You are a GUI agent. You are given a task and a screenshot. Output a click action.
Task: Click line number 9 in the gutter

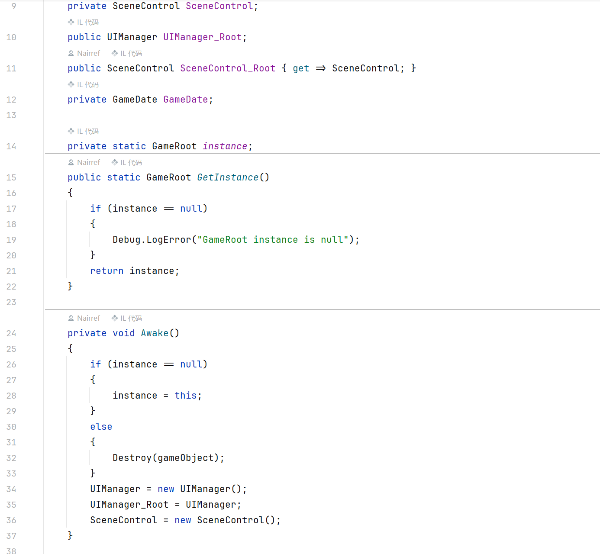pyautogui.click(x=14, y=6)
